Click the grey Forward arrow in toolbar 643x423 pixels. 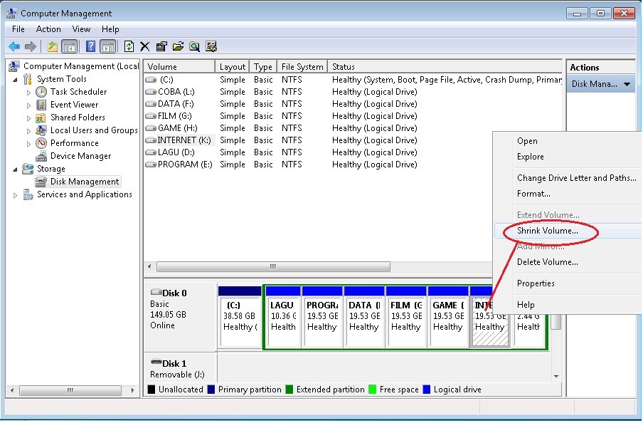click(31, 46)
